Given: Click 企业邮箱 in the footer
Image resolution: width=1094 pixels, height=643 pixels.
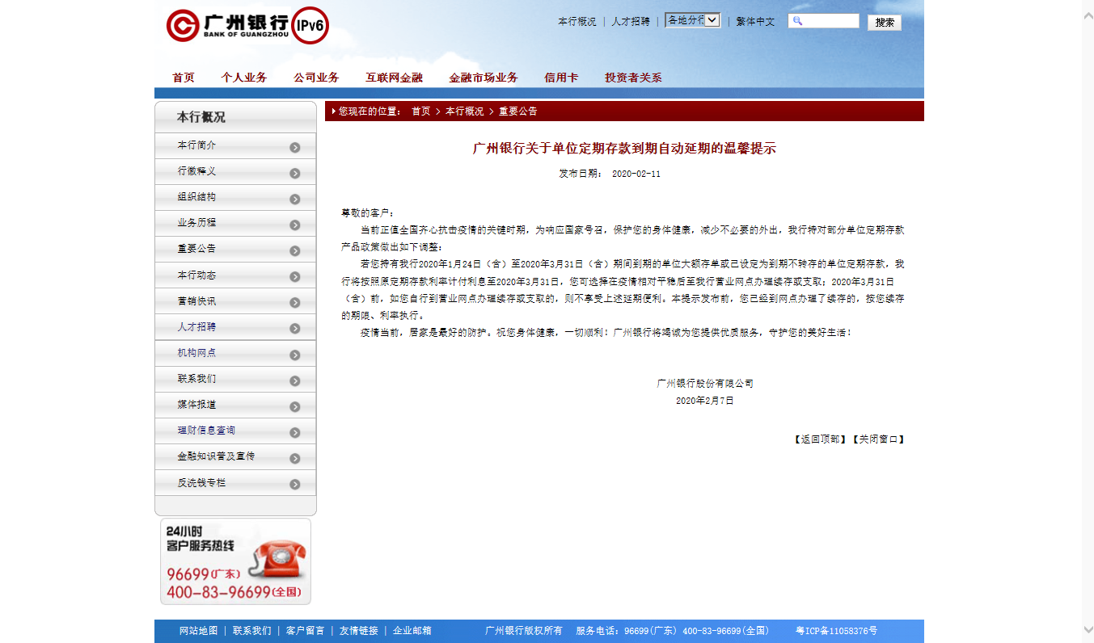Looking at the screenshot, I should pos(412,631).
